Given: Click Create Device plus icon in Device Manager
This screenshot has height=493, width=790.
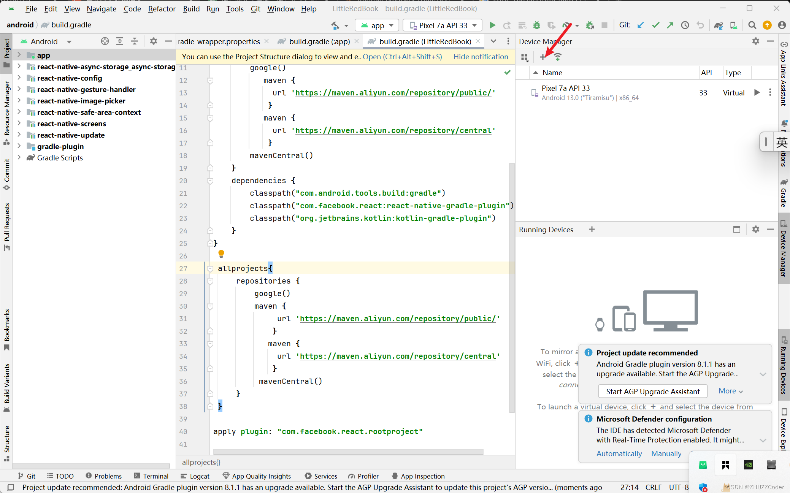Looking at the screenshot, I should [543, 57].
